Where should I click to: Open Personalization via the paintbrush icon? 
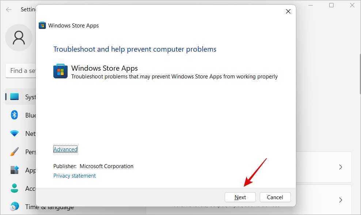[x=15, y=152]
